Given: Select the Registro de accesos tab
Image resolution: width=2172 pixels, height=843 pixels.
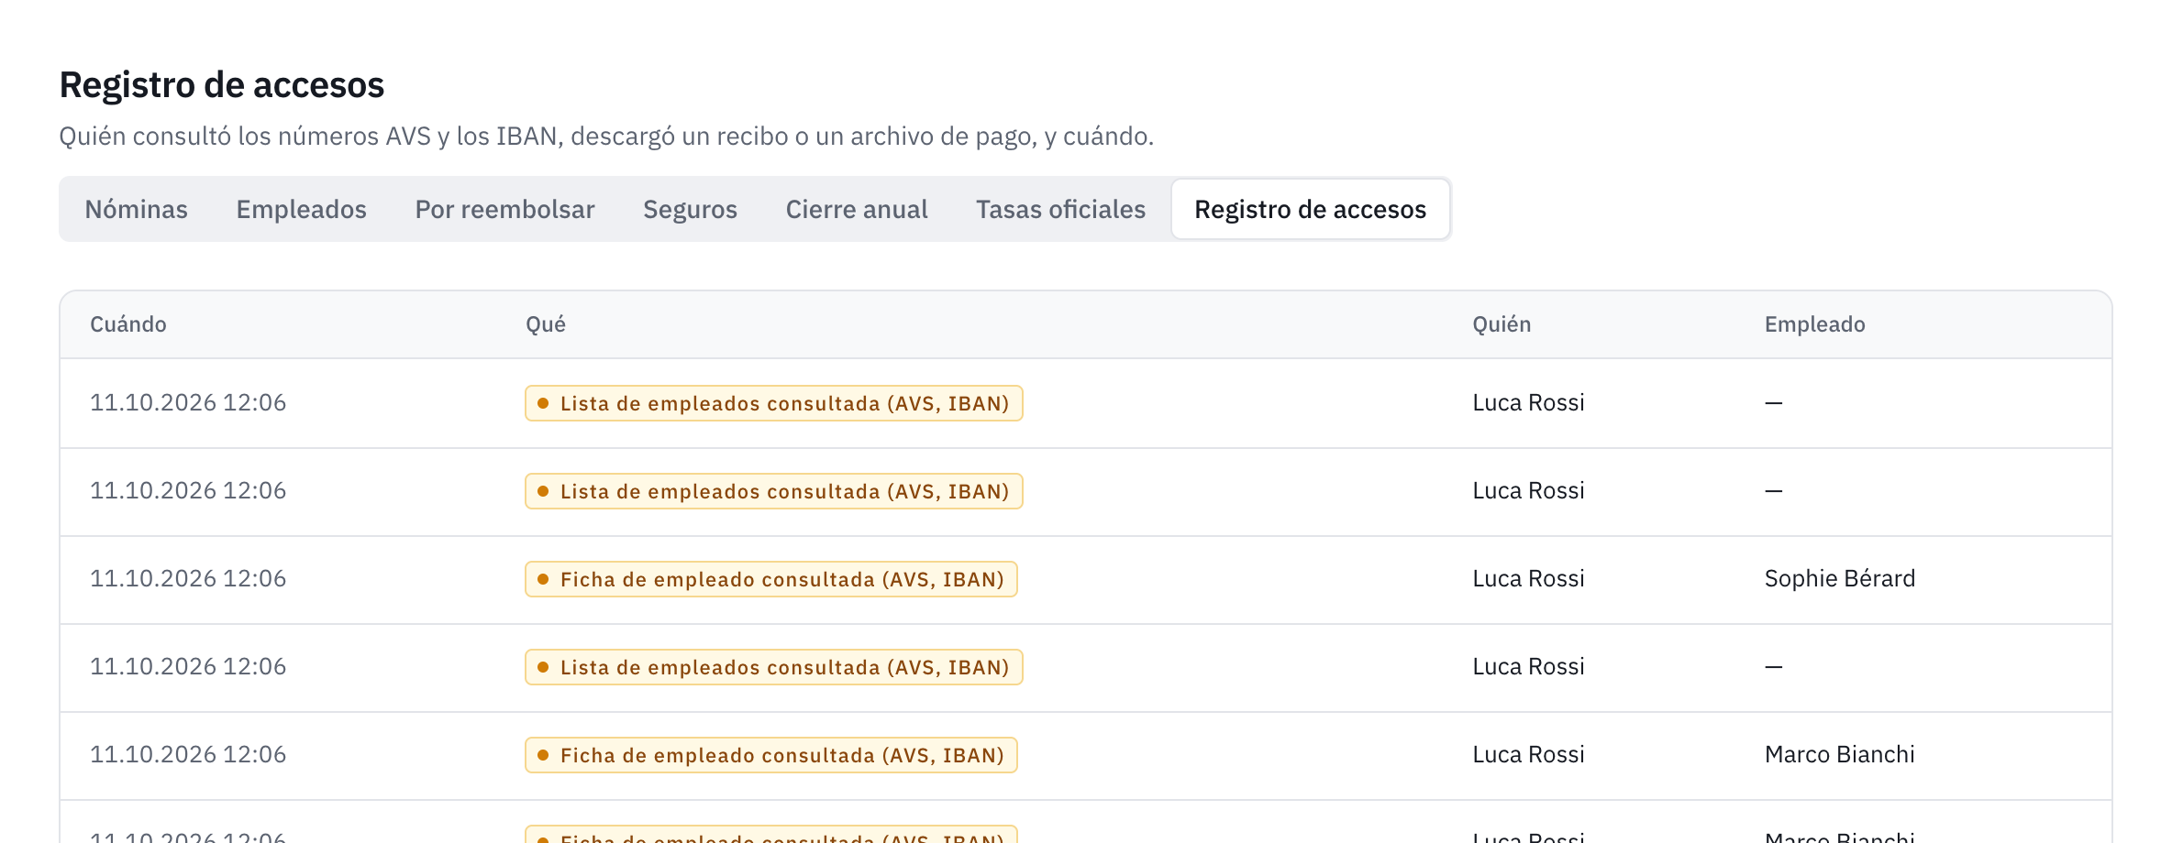Looking at the screenshot, I should click(x=1311, y=209).
